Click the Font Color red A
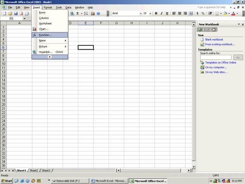This screenshot has width=245, height=184. click(x=233, y=14)
